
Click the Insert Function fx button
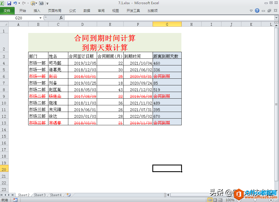[61, 18]
